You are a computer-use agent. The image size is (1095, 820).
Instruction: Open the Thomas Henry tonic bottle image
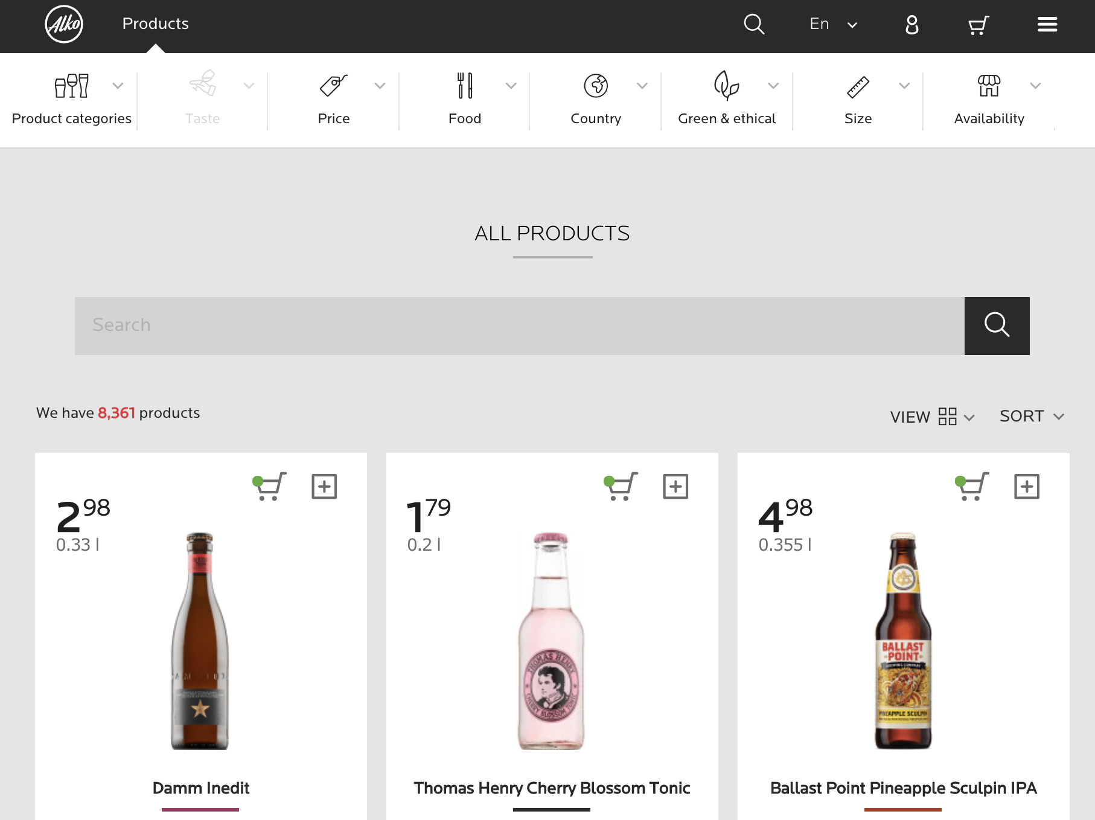pyautogui.click(x=551, y=641)
